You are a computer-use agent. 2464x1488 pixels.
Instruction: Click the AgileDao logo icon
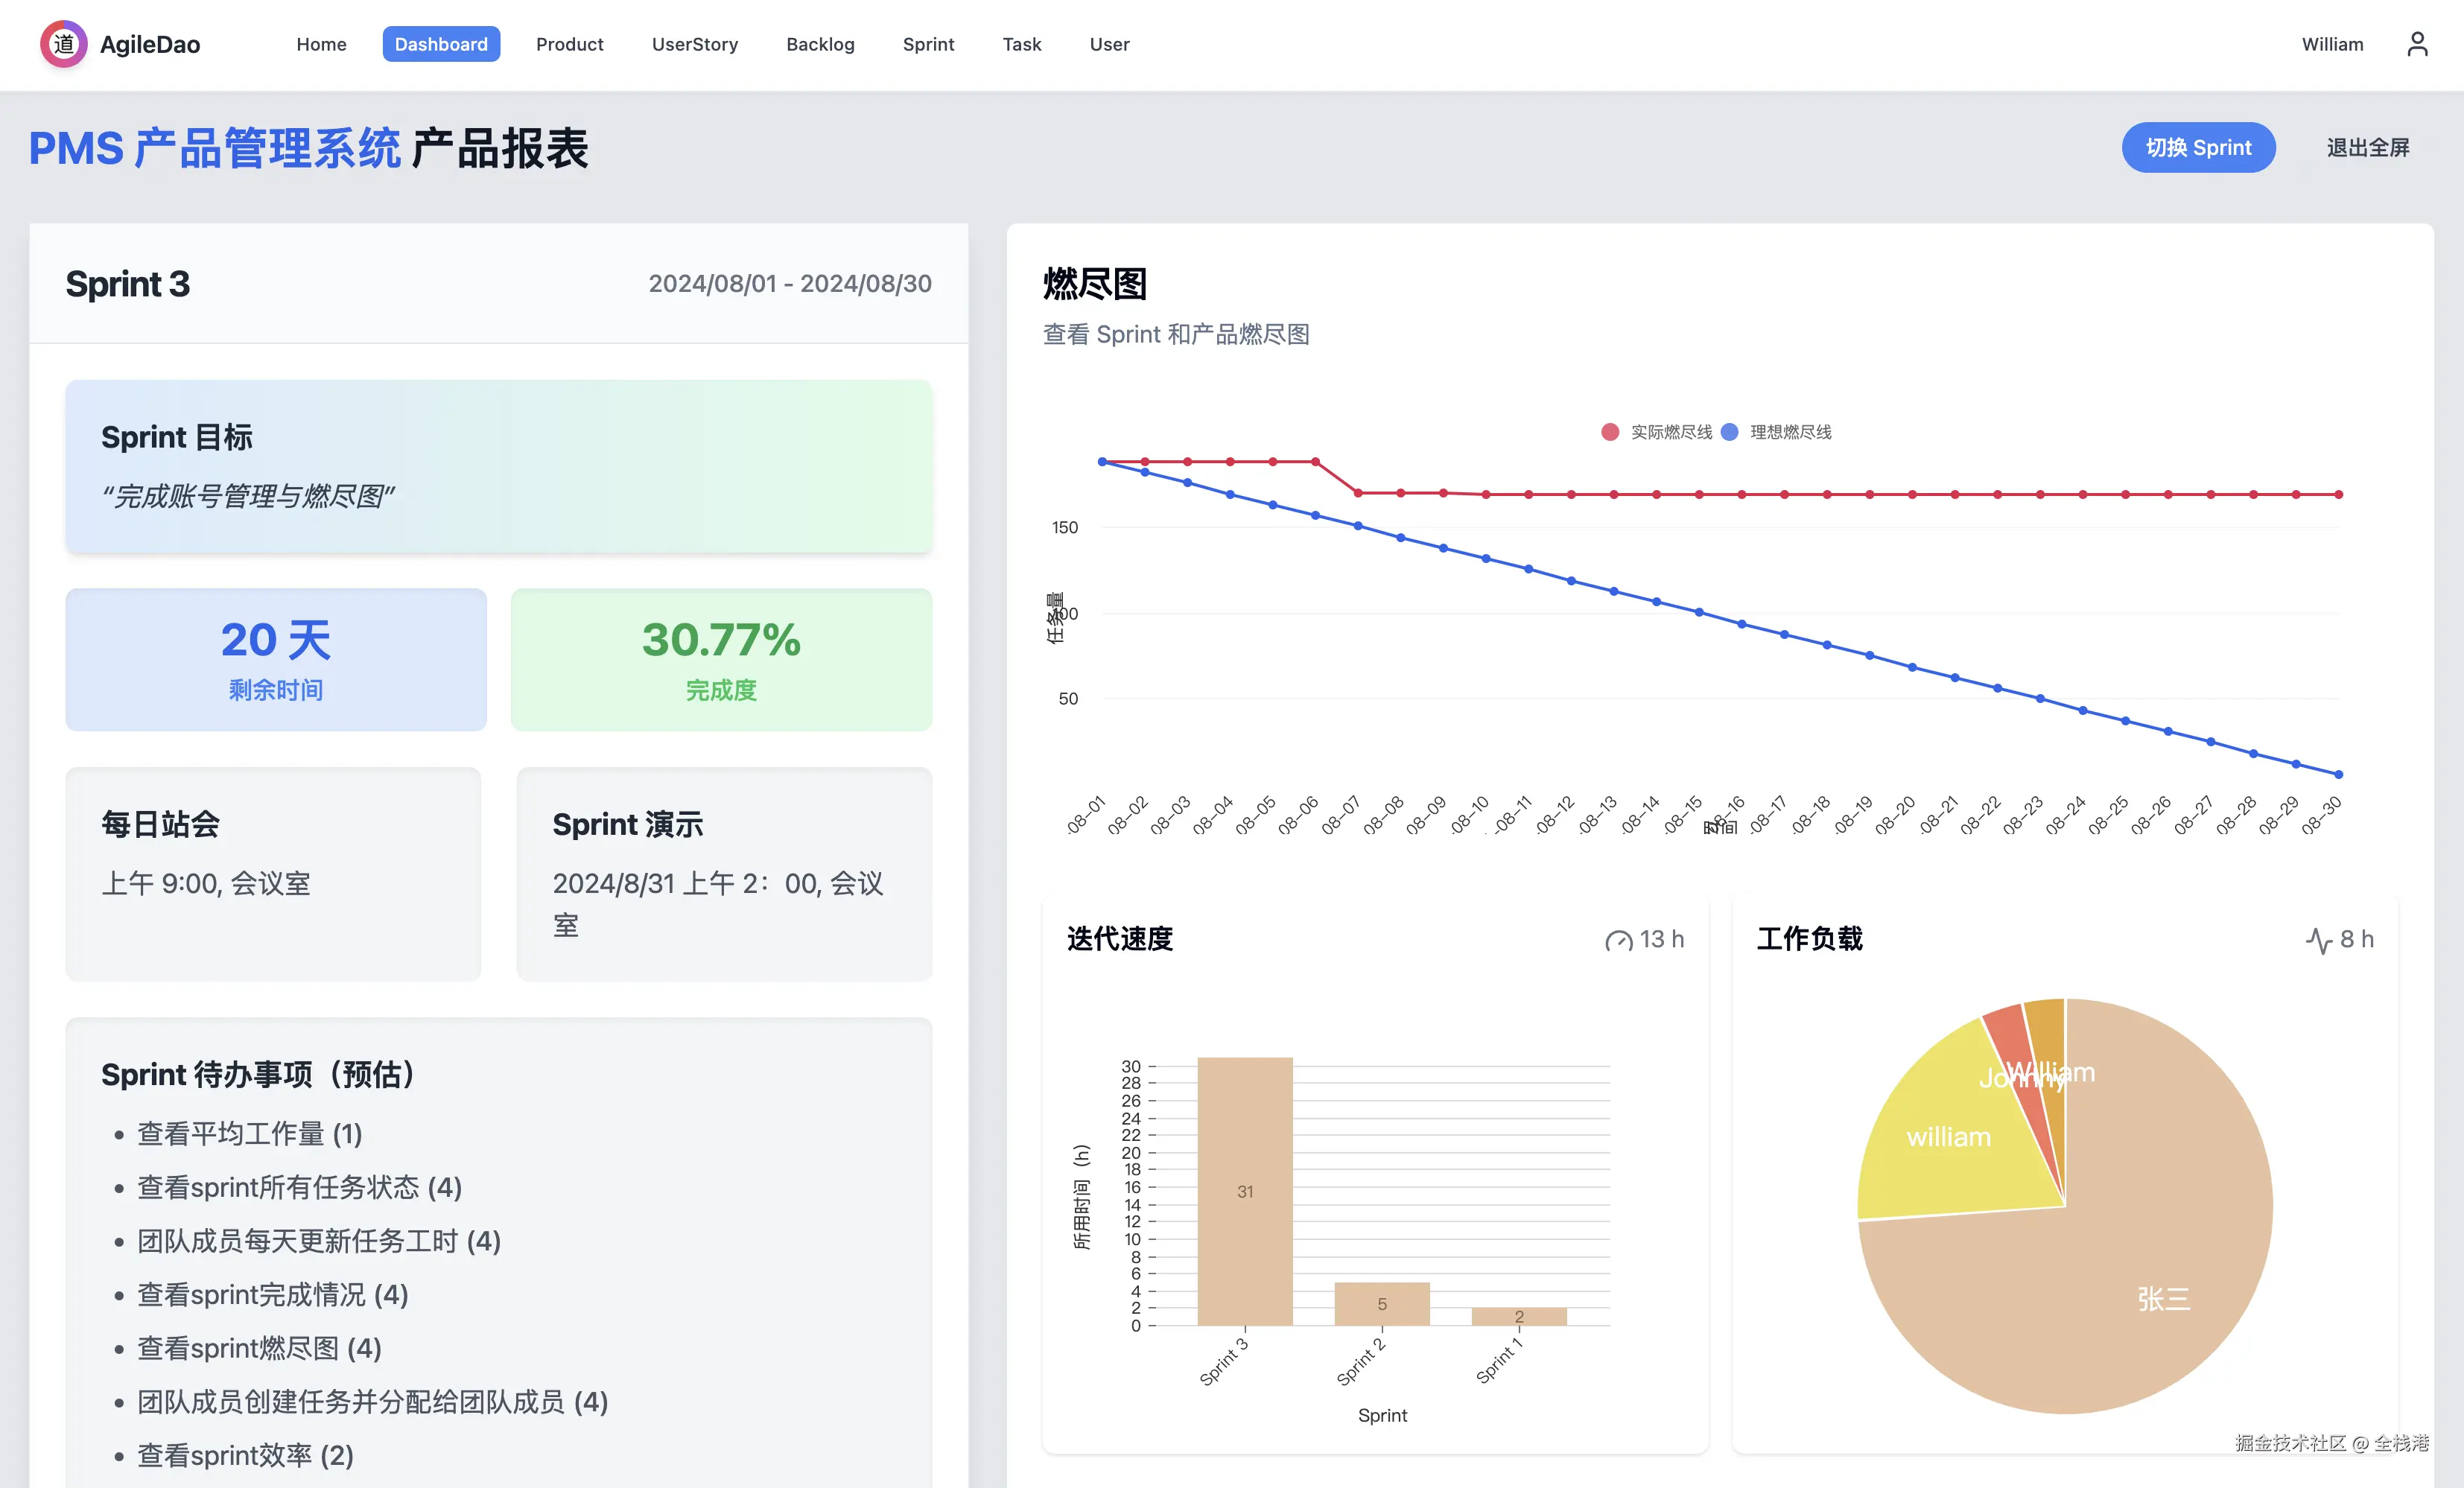point(63,44)
